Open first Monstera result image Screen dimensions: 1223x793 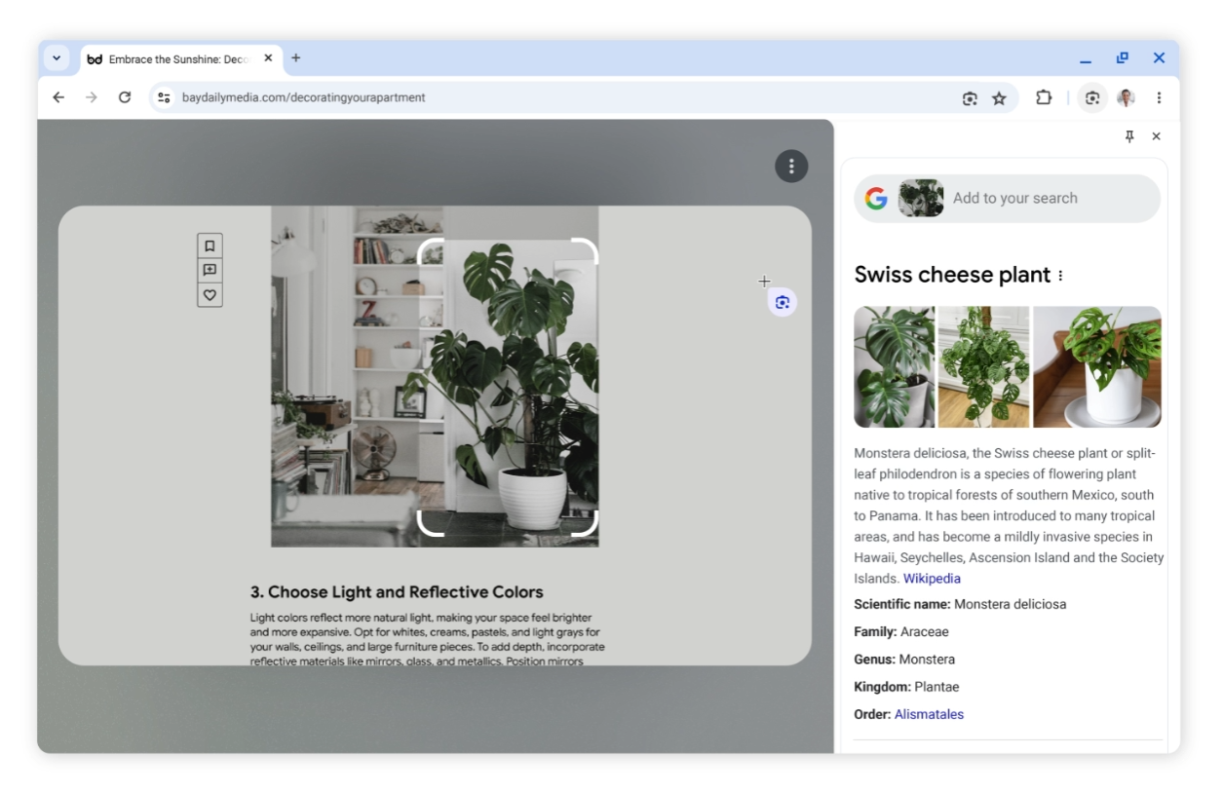pos(894,367)
